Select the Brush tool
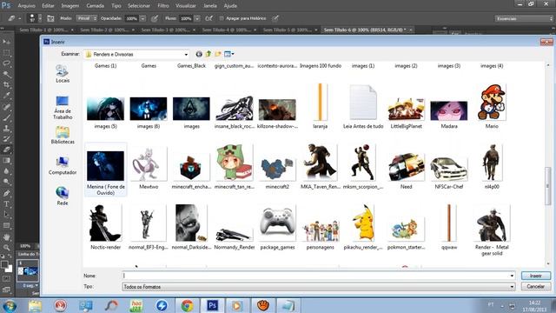Image resolution: width=556 pixels, height=313 pixels. (x=6, y=117)
